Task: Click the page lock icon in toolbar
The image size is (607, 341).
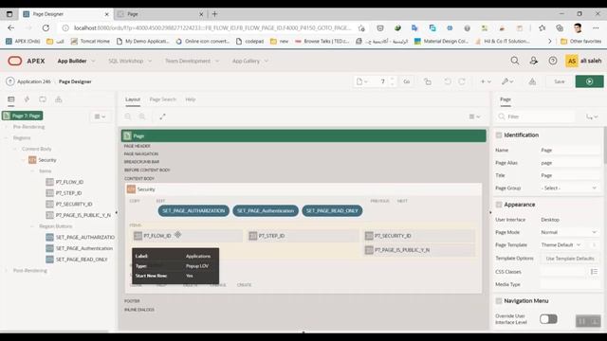Action: click(428, 81)
